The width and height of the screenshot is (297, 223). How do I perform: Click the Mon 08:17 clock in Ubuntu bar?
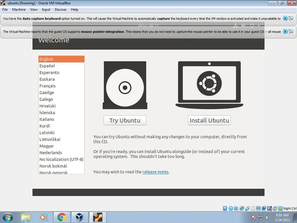coord(148,26)
